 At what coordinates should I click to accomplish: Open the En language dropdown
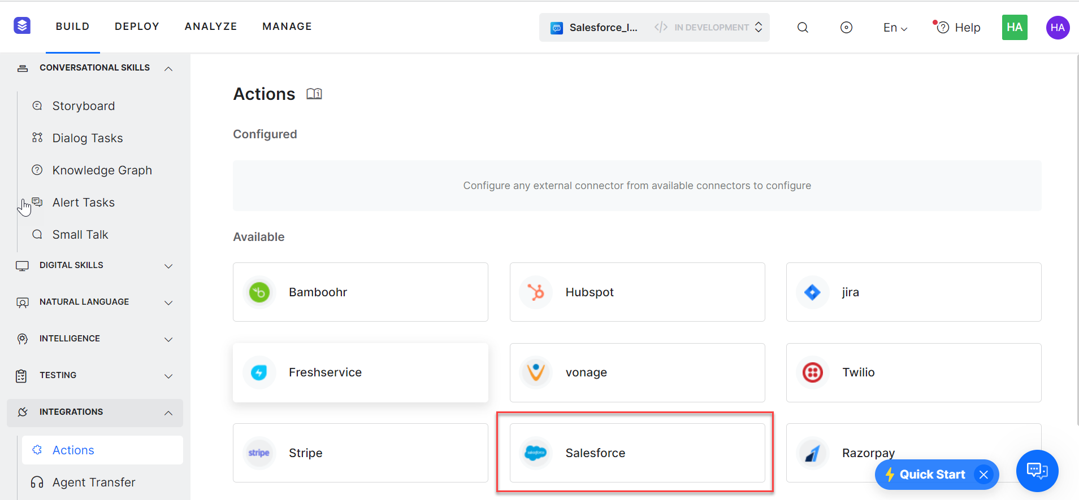895,28
